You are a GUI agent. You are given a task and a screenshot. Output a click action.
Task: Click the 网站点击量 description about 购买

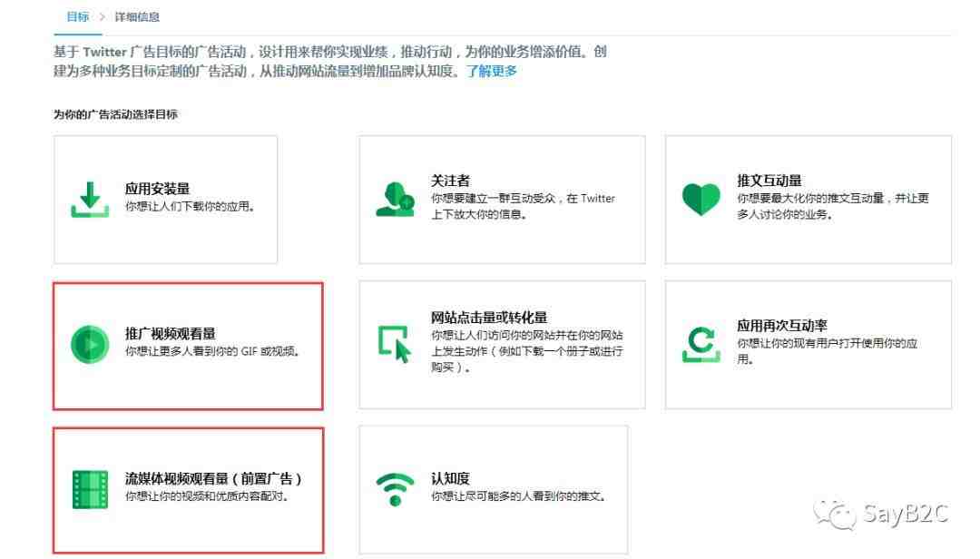(x=527, y=351)
